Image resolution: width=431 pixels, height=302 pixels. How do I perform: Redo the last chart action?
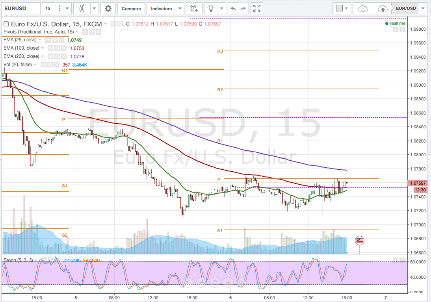coord(243,8)
